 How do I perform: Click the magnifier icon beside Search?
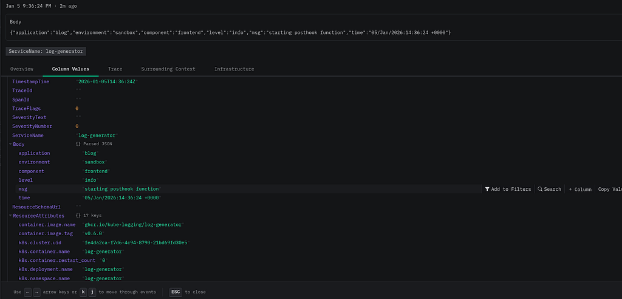coord(540,189)
